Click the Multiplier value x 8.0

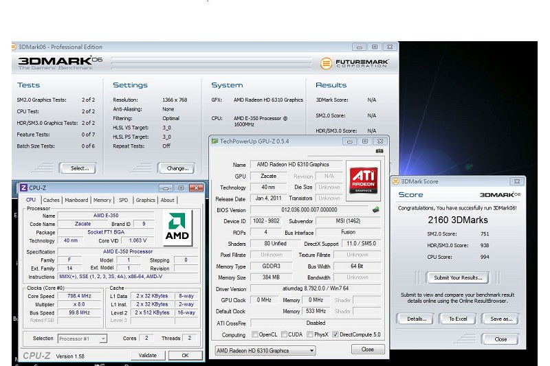[79, 304]
